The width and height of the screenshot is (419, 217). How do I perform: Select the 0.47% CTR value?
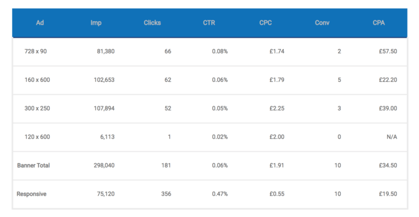[220, 194]
